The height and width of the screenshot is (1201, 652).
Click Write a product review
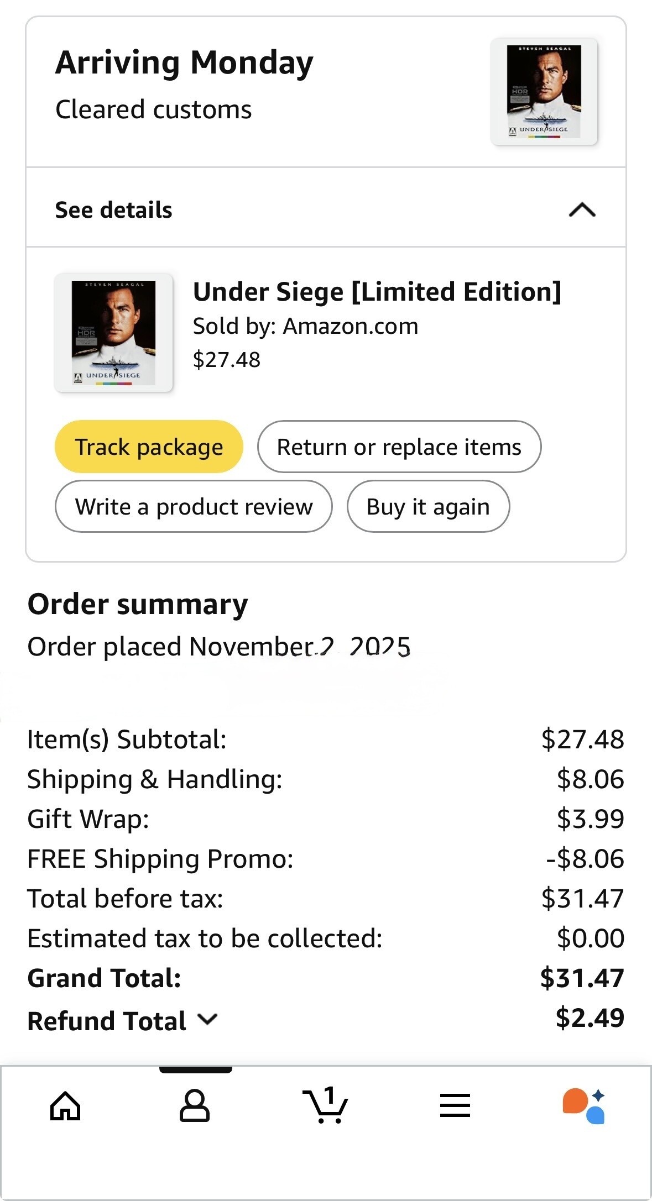click(194, 506)
